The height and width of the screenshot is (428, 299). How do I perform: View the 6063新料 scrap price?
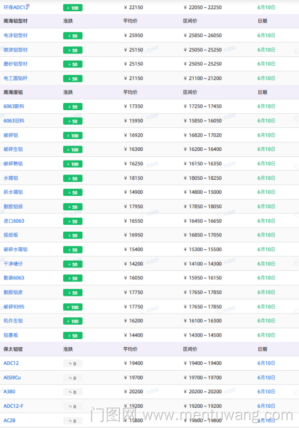[x=14, y=106]
